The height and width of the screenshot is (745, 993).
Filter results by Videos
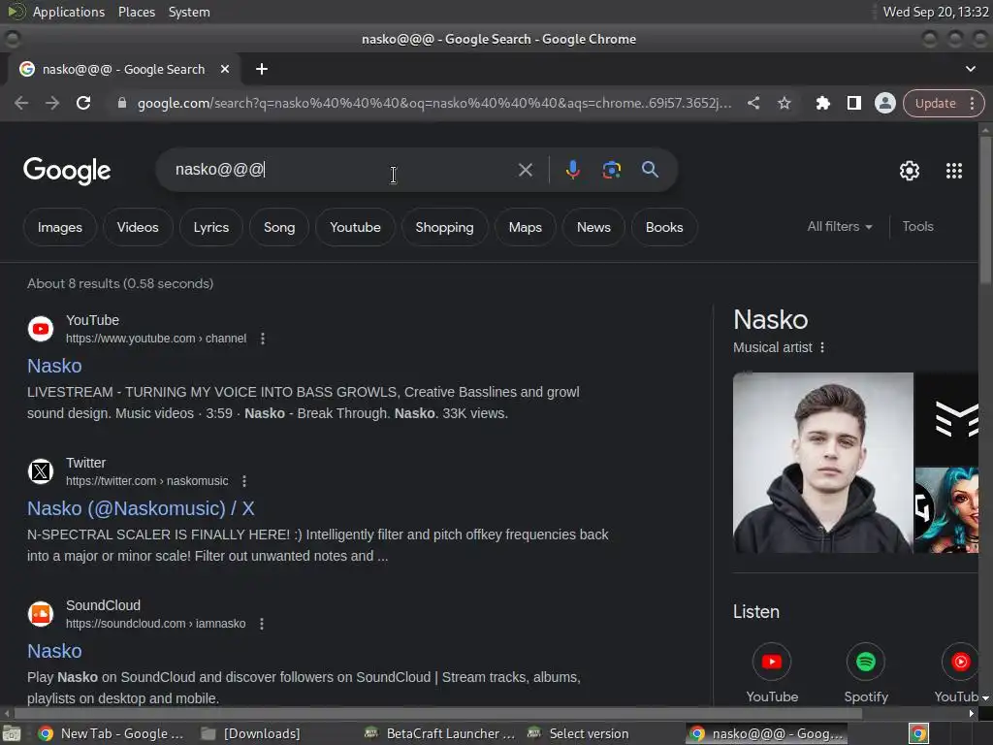138,227
